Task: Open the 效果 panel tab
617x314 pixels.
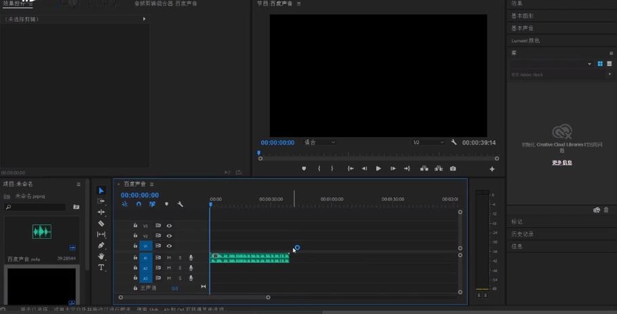Action: click(x=517, y=3)
